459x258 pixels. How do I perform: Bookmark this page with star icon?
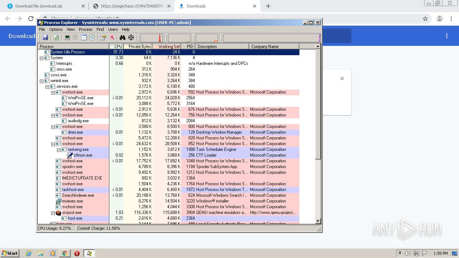tap(425, 19)
